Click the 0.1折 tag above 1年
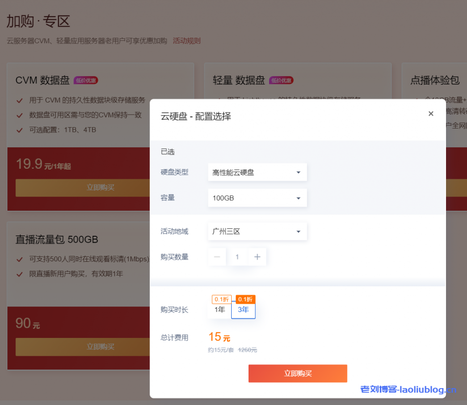This screenshot has width=467, height=405. pos(222,300)
